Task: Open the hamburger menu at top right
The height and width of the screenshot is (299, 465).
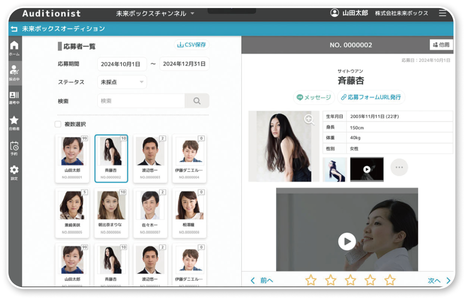Action: pyautogui.click(x=443, y=13)
